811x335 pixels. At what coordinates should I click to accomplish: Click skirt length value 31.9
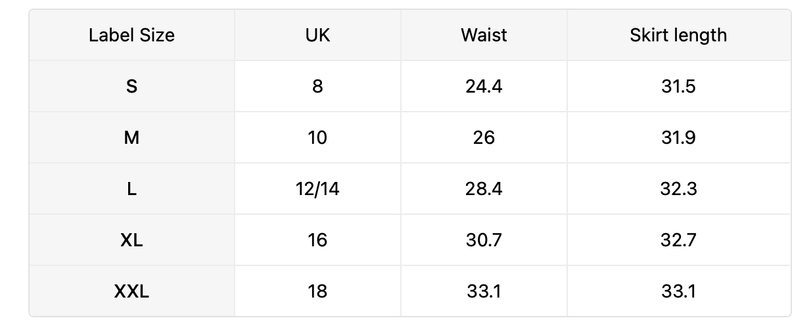coord(679,137)
